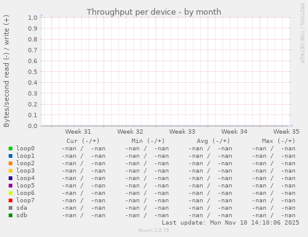
Task: Select the loop4 legend label
Action: point(25,178)
